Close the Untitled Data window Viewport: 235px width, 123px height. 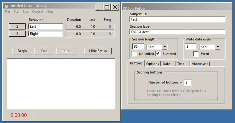pos(115,7)
